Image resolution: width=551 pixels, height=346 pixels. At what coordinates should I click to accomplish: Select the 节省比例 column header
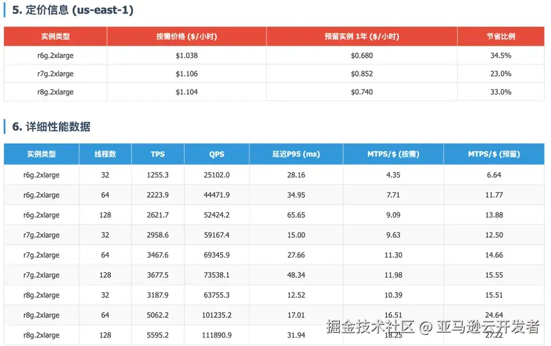501,36
